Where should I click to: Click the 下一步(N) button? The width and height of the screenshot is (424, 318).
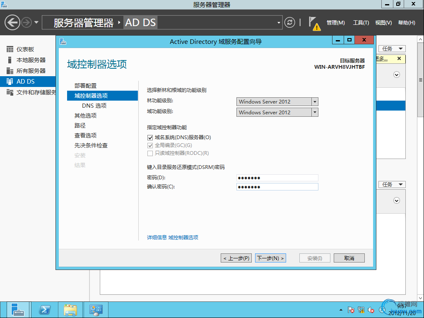(x=270, y=258)
